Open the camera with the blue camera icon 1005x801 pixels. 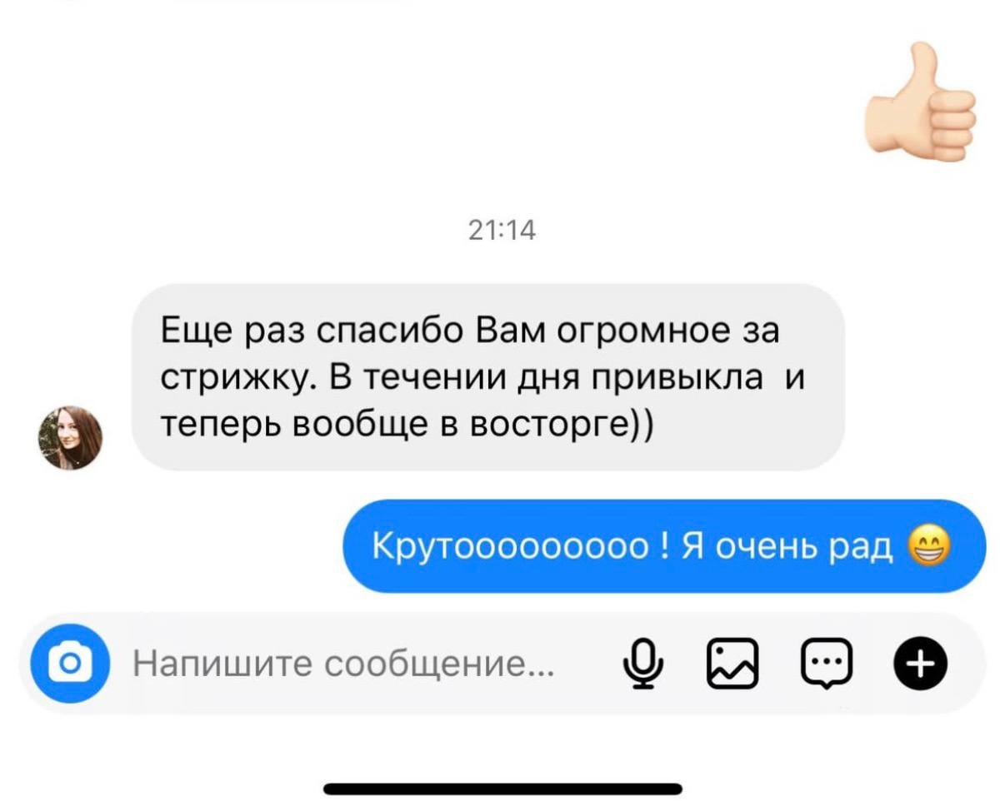pyautogui.click(x=70, y=664)
